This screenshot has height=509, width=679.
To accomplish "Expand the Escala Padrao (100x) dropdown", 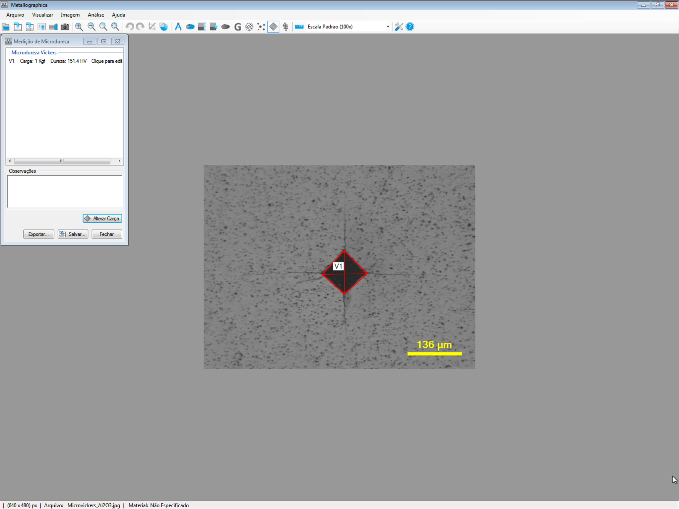I will 388,27.
